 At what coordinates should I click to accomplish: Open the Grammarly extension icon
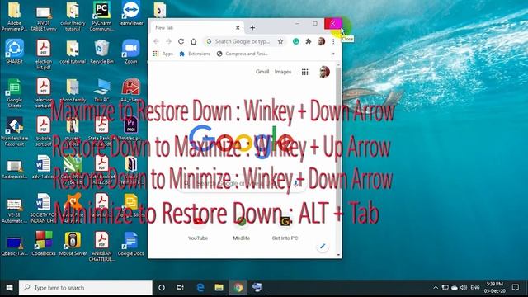[x=295, y=41]
